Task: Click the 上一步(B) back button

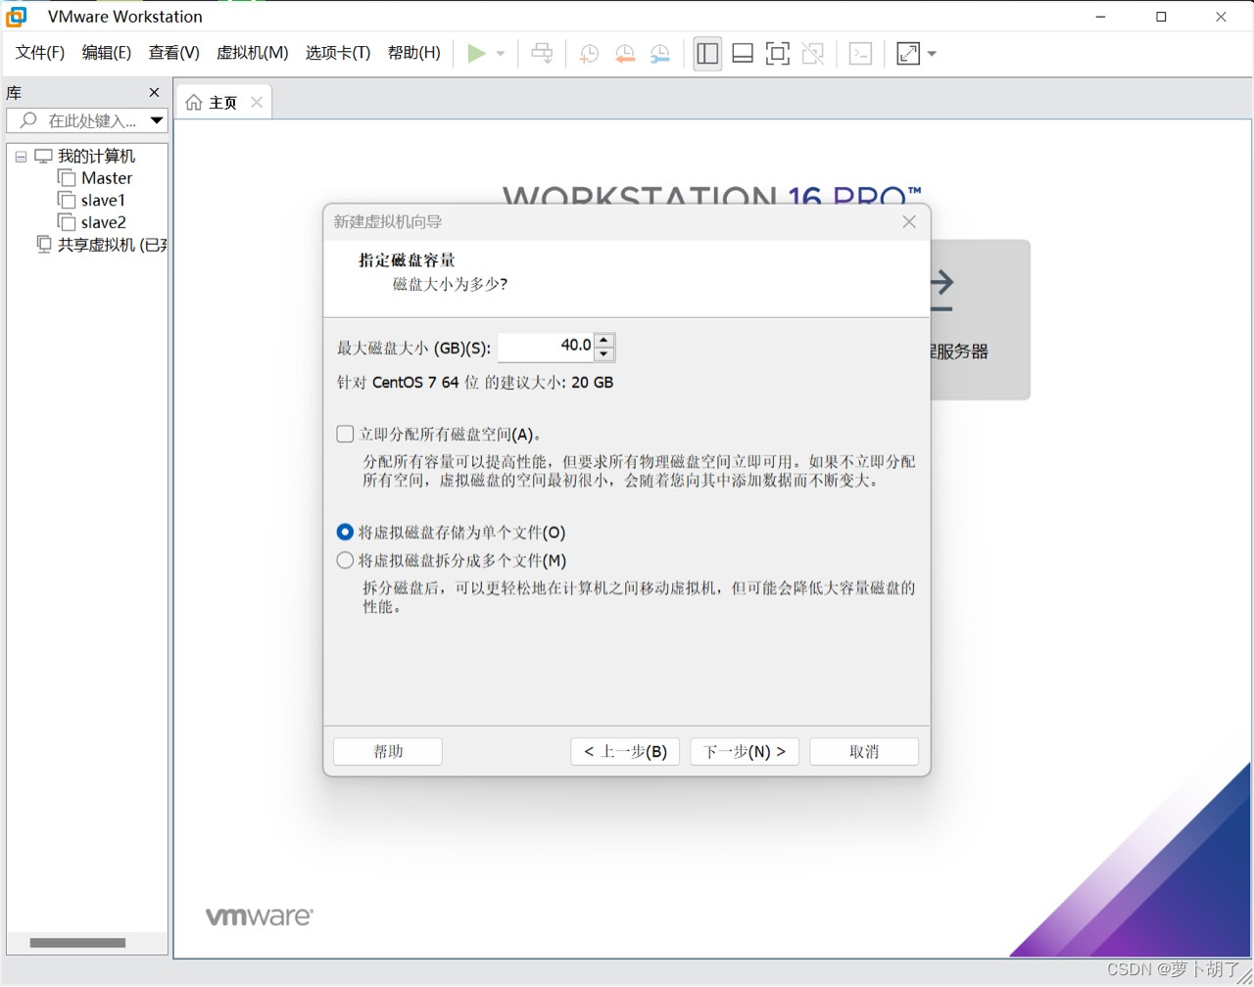Action: pos(625,751)
